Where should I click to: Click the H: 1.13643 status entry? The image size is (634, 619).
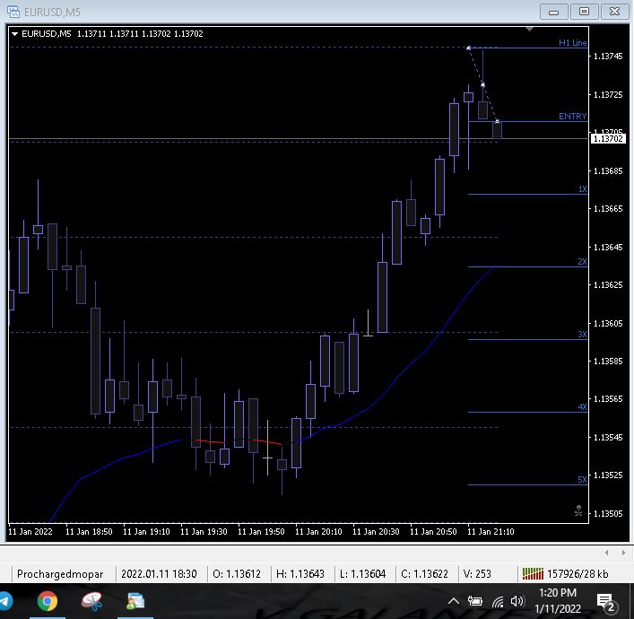tap(300, 574)
